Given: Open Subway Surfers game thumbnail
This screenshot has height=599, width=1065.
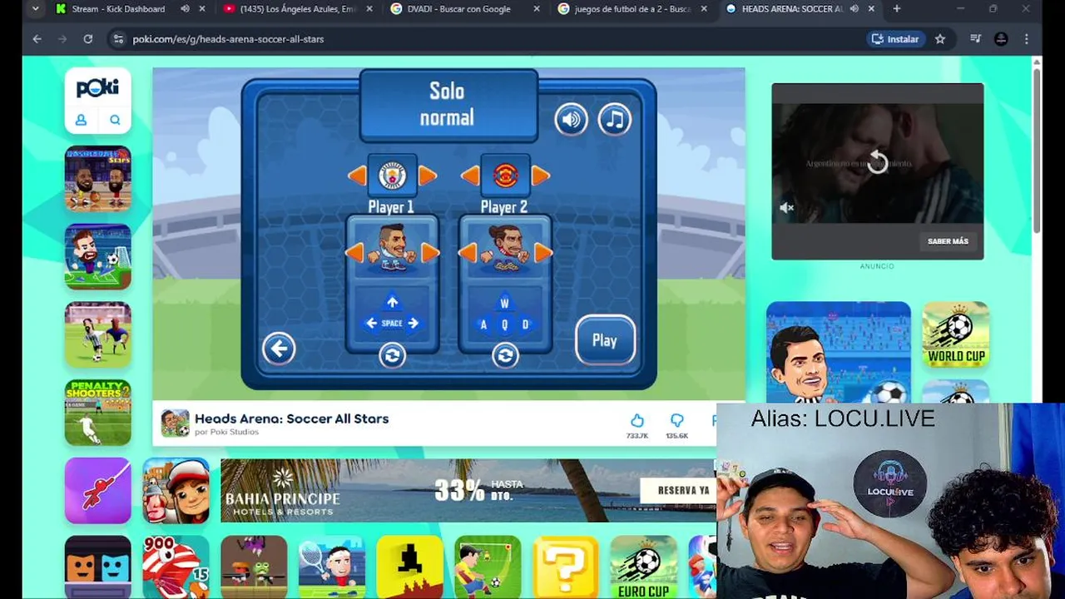Looking at the screenshot, I should (x=176, y=490).
